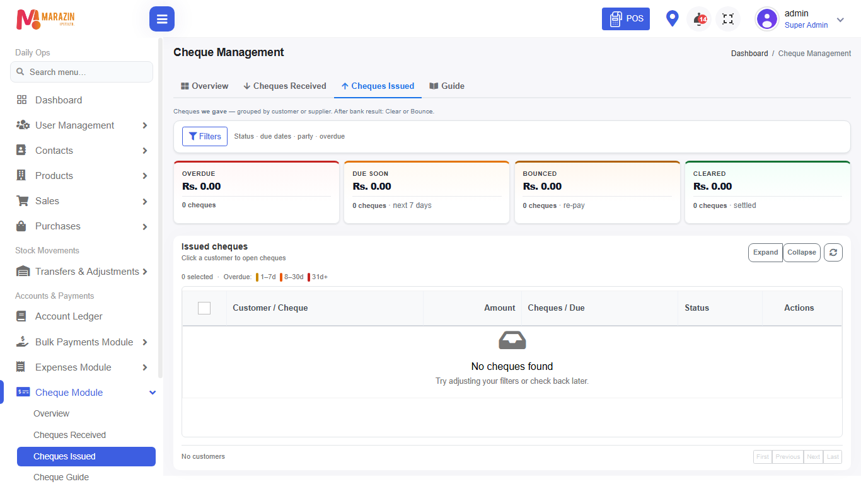Click the Dashboard breadcrumb link
The image size is (861, 484).
point(749,54)
